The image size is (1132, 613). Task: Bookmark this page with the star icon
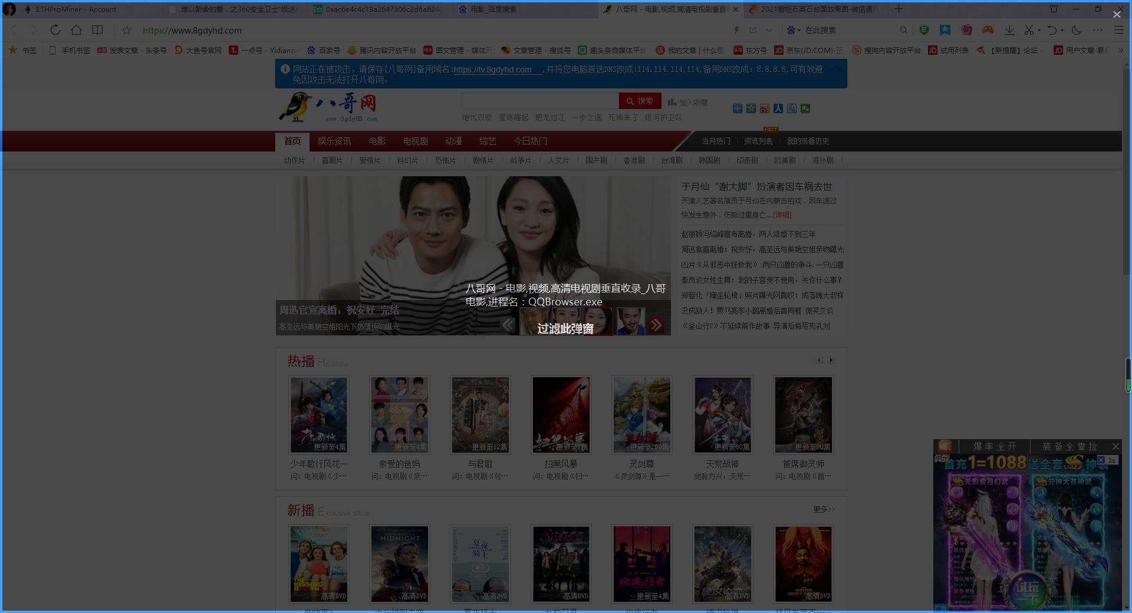126,30
